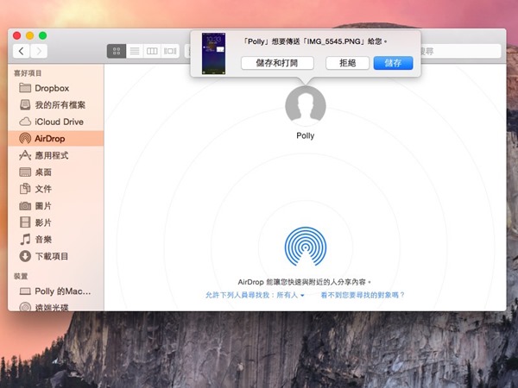518x388 pixels.
Task: Click the IMG_5545.PNG preview thumbnail
Action: pyautogui.click(x=213, y=53)
